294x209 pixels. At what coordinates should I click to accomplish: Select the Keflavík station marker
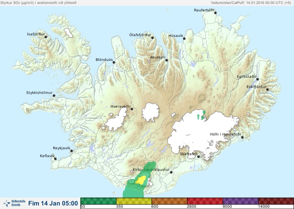[x=55, y=159]
